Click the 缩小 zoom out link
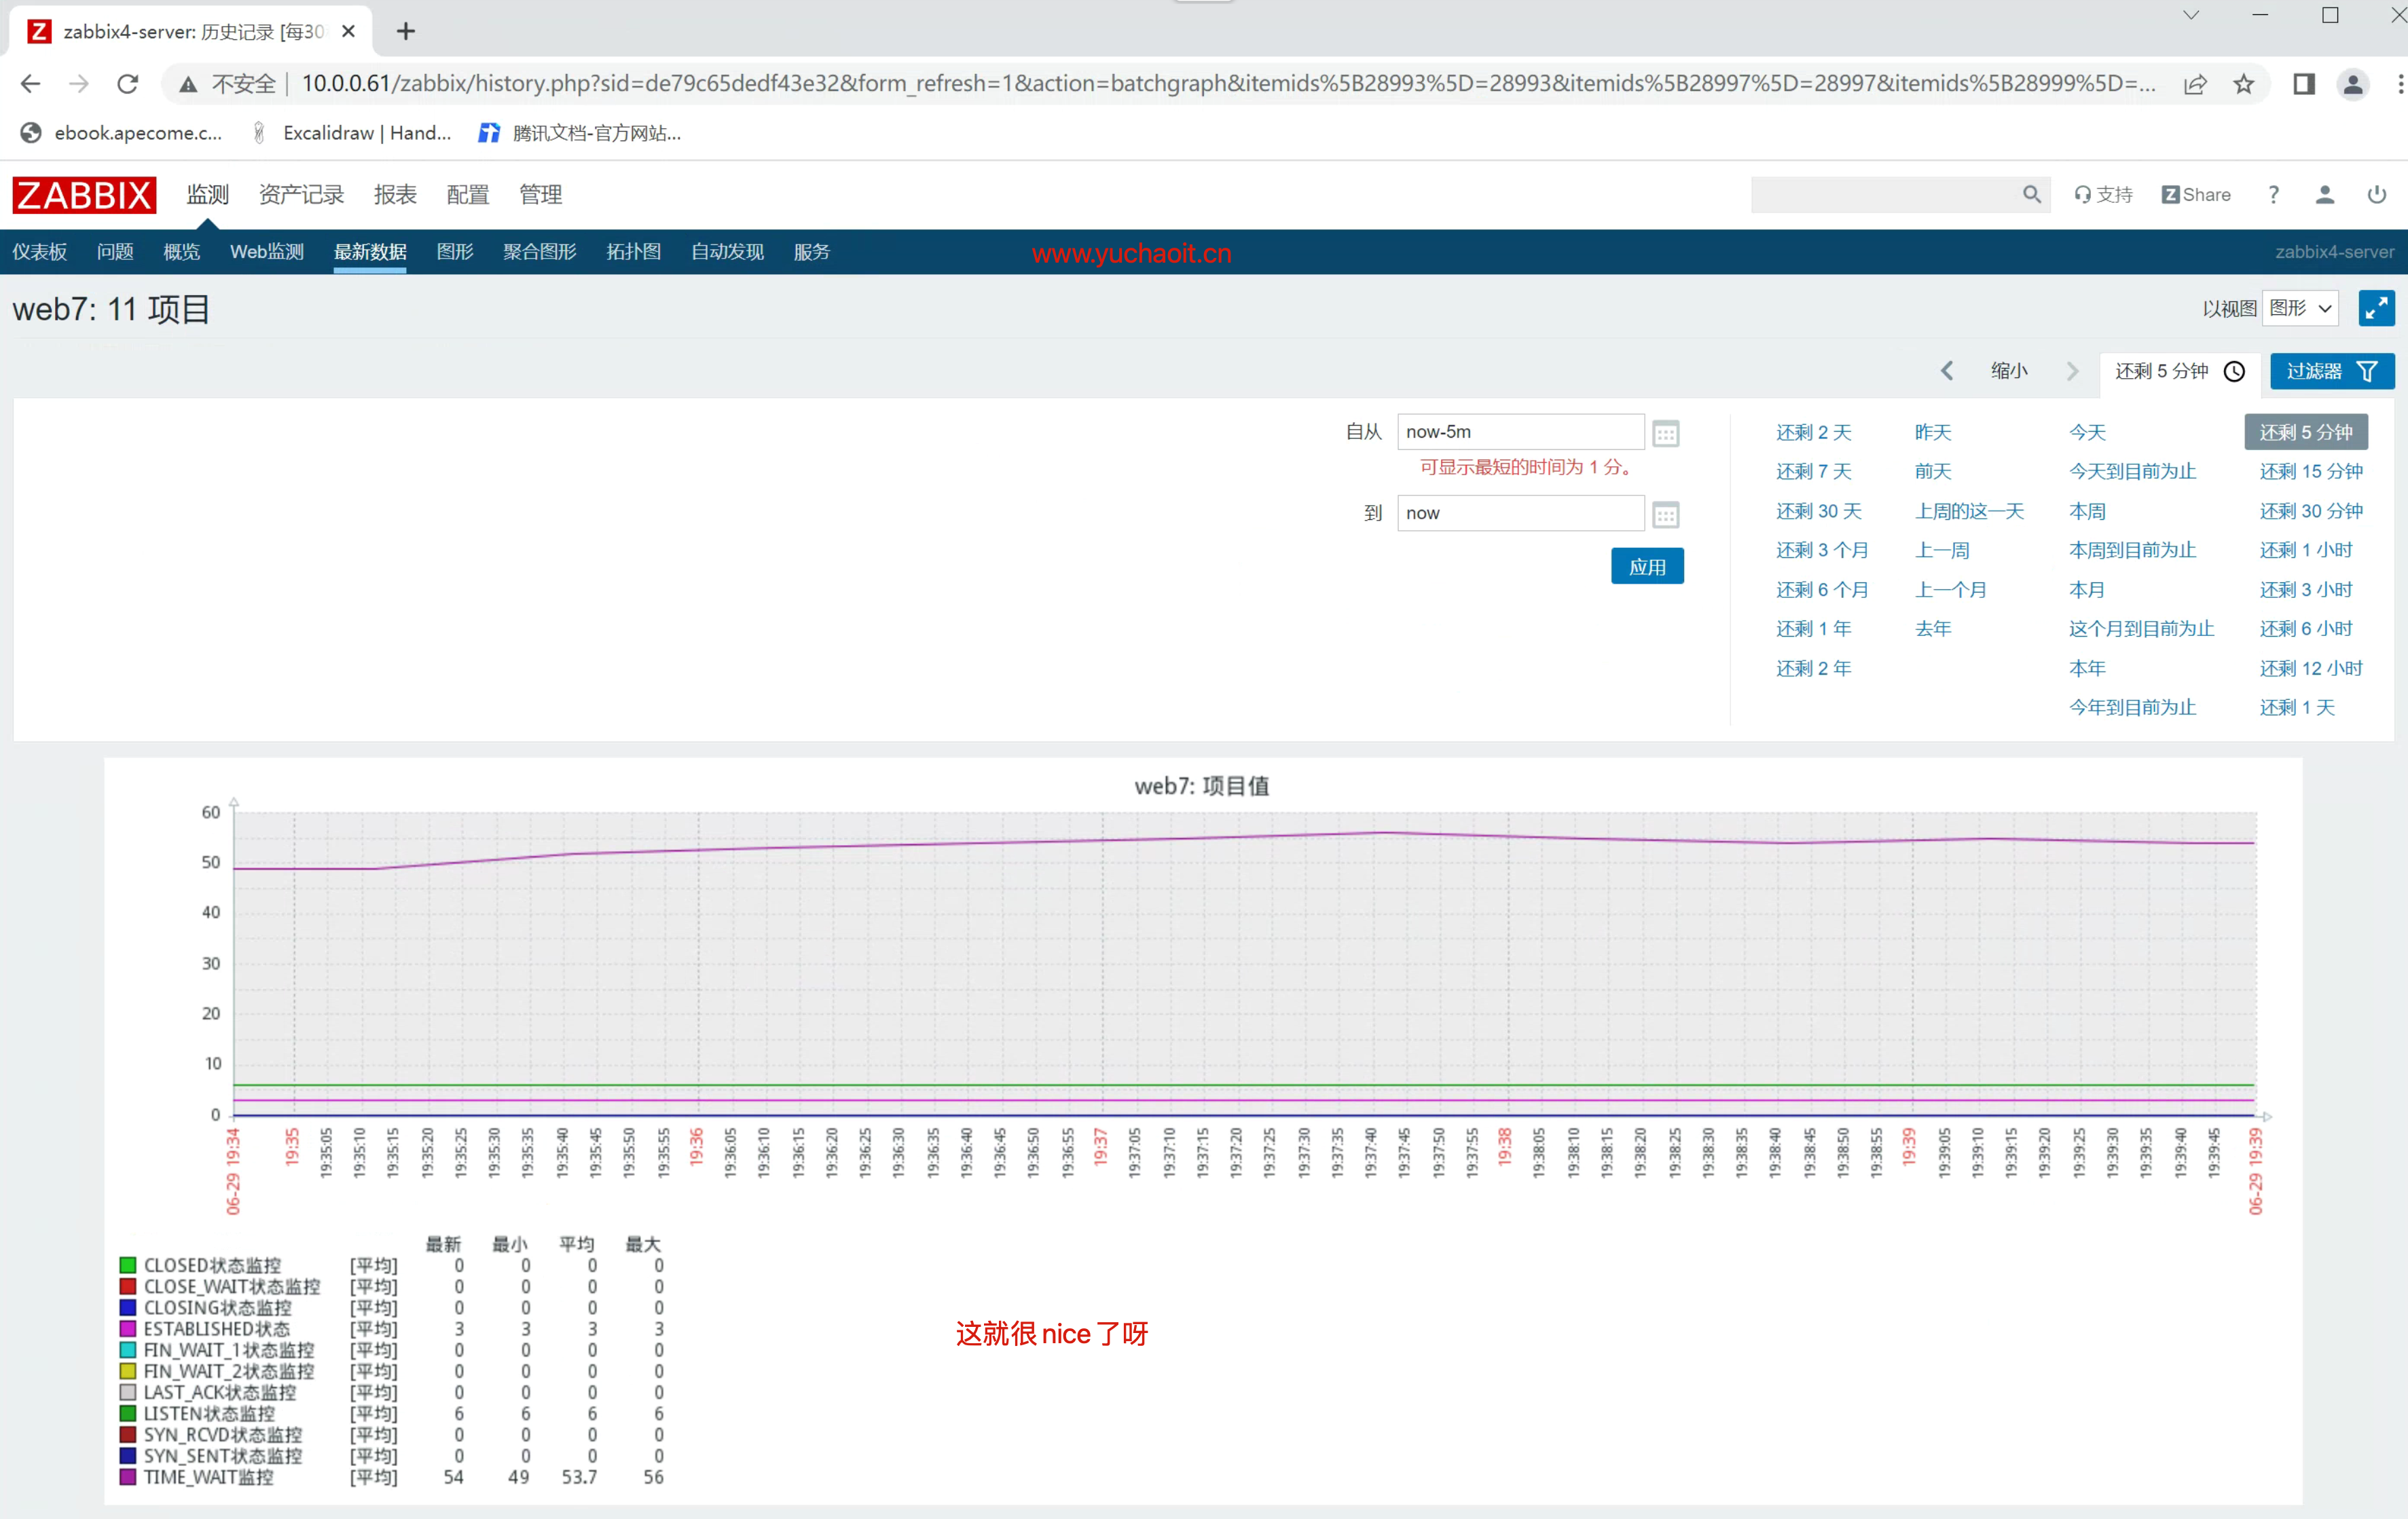Screen dimensions: 2408x1519 coord(2008,371)
